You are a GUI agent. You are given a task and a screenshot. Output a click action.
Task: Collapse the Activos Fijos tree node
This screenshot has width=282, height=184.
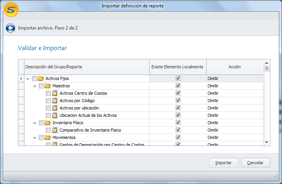click(x=28, y=79)
